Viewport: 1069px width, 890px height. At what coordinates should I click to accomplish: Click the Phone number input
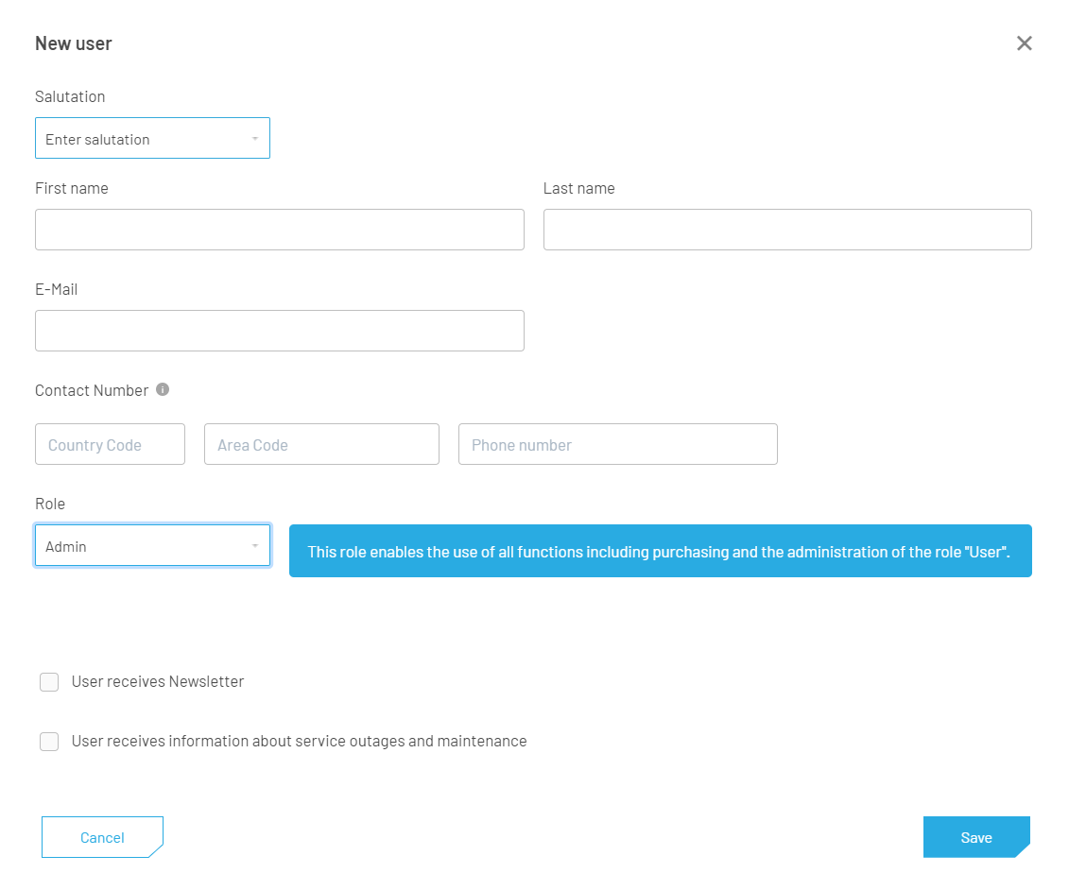point(617,445)
